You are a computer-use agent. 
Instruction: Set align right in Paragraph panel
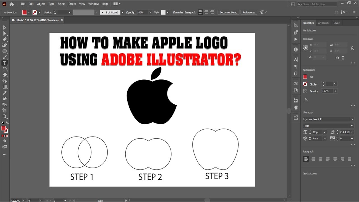[321, 159]
